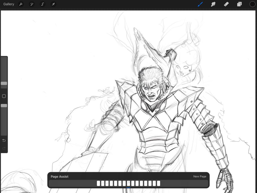Select the Smudge tool

click(x=213, y=4)
